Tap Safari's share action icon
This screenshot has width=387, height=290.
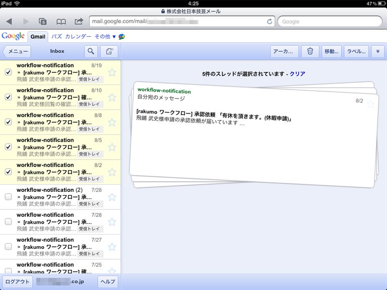[79, 21]
